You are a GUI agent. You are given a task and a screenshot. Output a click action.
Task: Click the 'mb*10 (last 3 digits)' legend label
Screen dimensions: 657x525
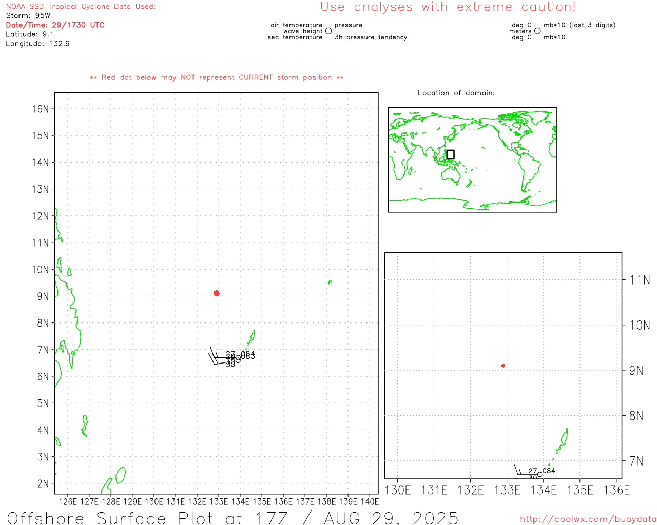[579, 25]
